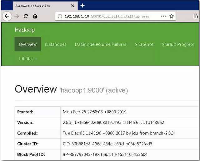The height and width of the screenshot is (161, 200).
Task: Switch to the Overview tab
Action: [28, 44]
